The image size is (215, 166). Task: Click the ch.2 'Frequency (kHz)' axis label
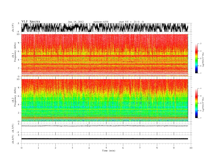coord(15,97)
